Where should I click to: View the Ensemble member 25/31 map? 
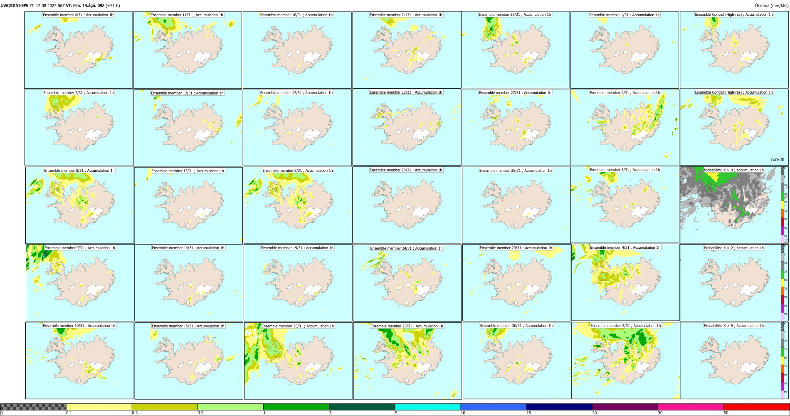(x=407, y=361)
